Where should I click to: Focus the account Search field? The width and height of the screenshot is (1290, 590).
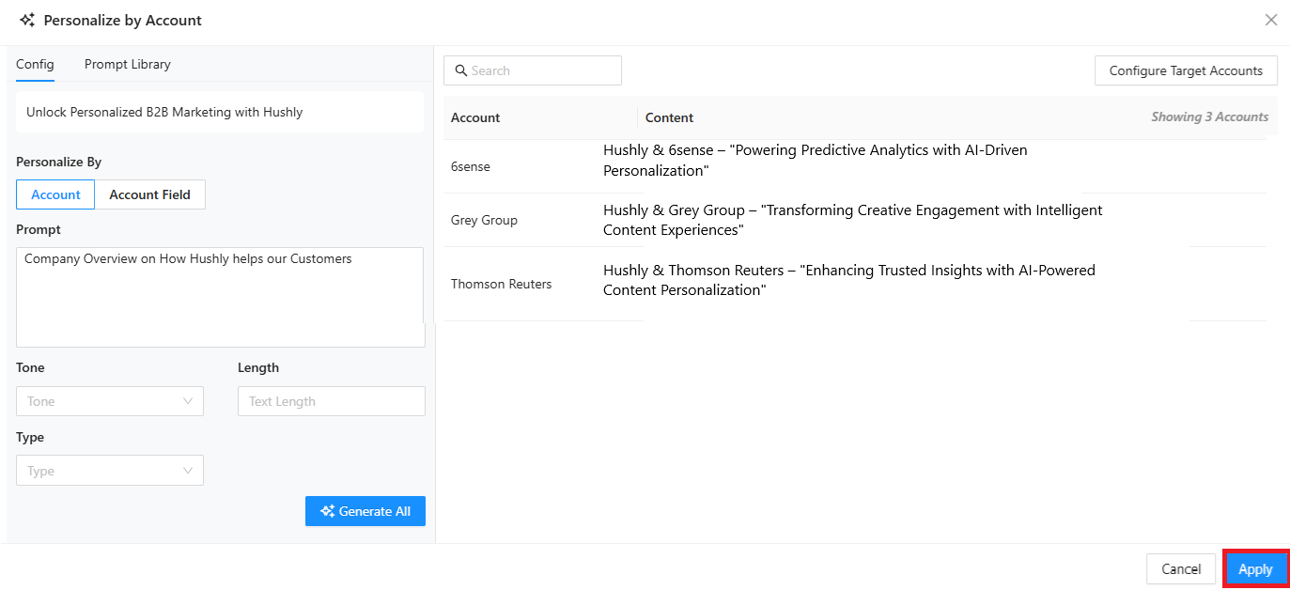click(x=533, y=70)
